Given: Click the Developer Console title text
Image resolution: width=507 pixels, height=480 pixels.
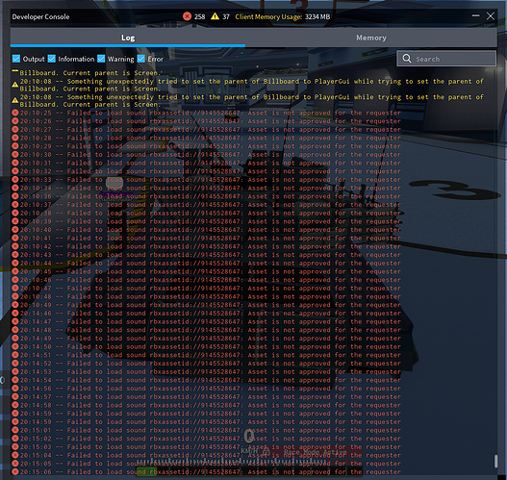Looking at the screenshot, I should click(40, 16).
